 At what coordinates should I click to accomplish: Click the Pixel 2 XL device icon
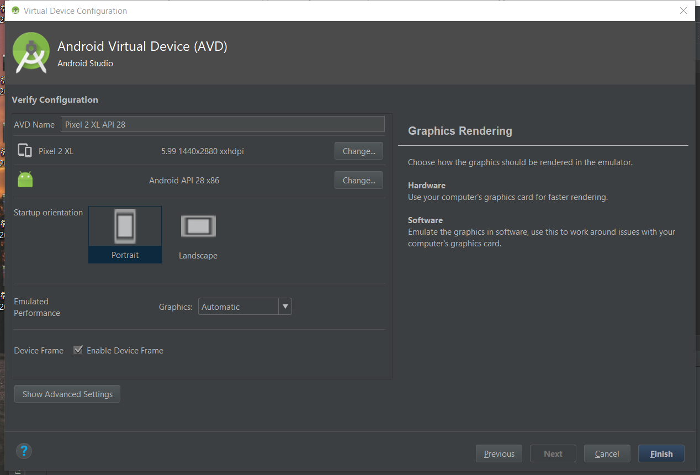(25, 151)
